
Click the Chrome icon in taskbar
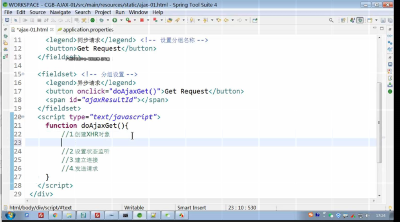(x=55, y=216)
